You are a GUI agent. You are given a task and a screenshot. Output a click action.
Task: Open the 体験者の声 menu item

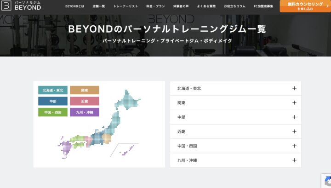[x=181, y=6]
